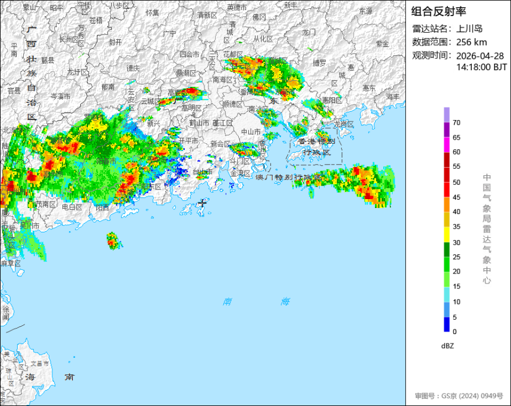Click the 文昌市 label on Hainan
Image resolution: width=511 pixels, height=406 pixels.
[39, 363]
